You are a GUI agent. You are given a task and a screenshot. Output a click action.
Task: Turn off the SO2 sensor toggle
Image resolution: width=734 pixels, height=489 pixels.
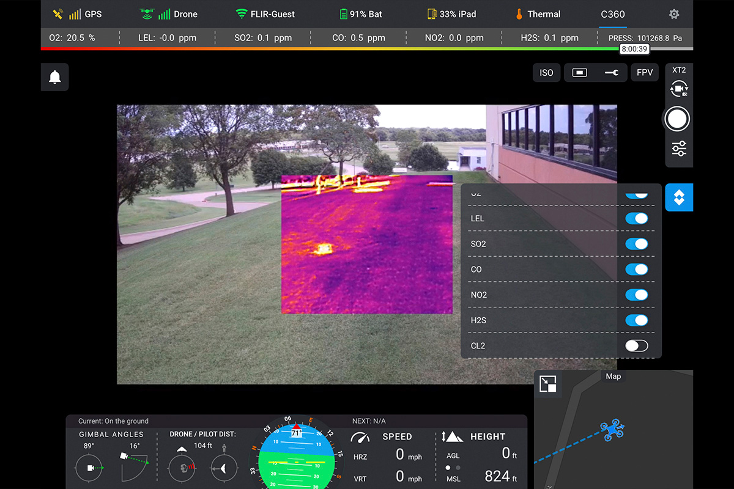pos(636,244)
